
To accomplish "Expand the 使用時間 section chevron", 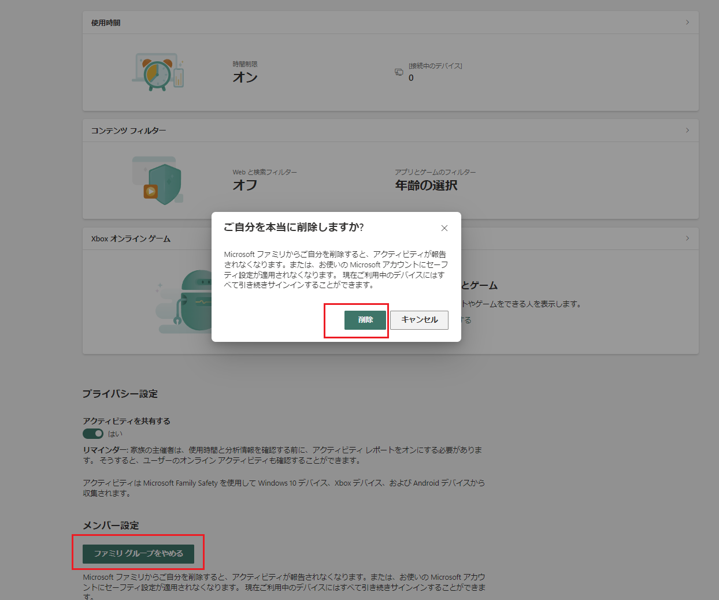I will (x=687, y=23).
